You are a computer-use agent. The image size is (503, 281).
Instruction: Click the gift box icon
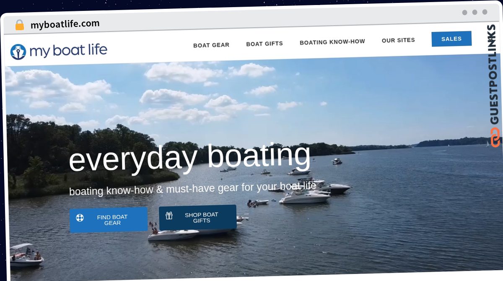[x=169, y=216]
